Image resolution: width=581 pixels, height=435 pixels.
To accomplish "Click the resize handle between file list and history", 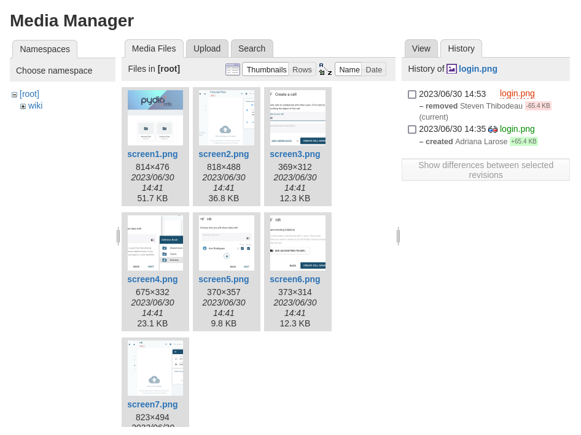I will click(399, 236).
